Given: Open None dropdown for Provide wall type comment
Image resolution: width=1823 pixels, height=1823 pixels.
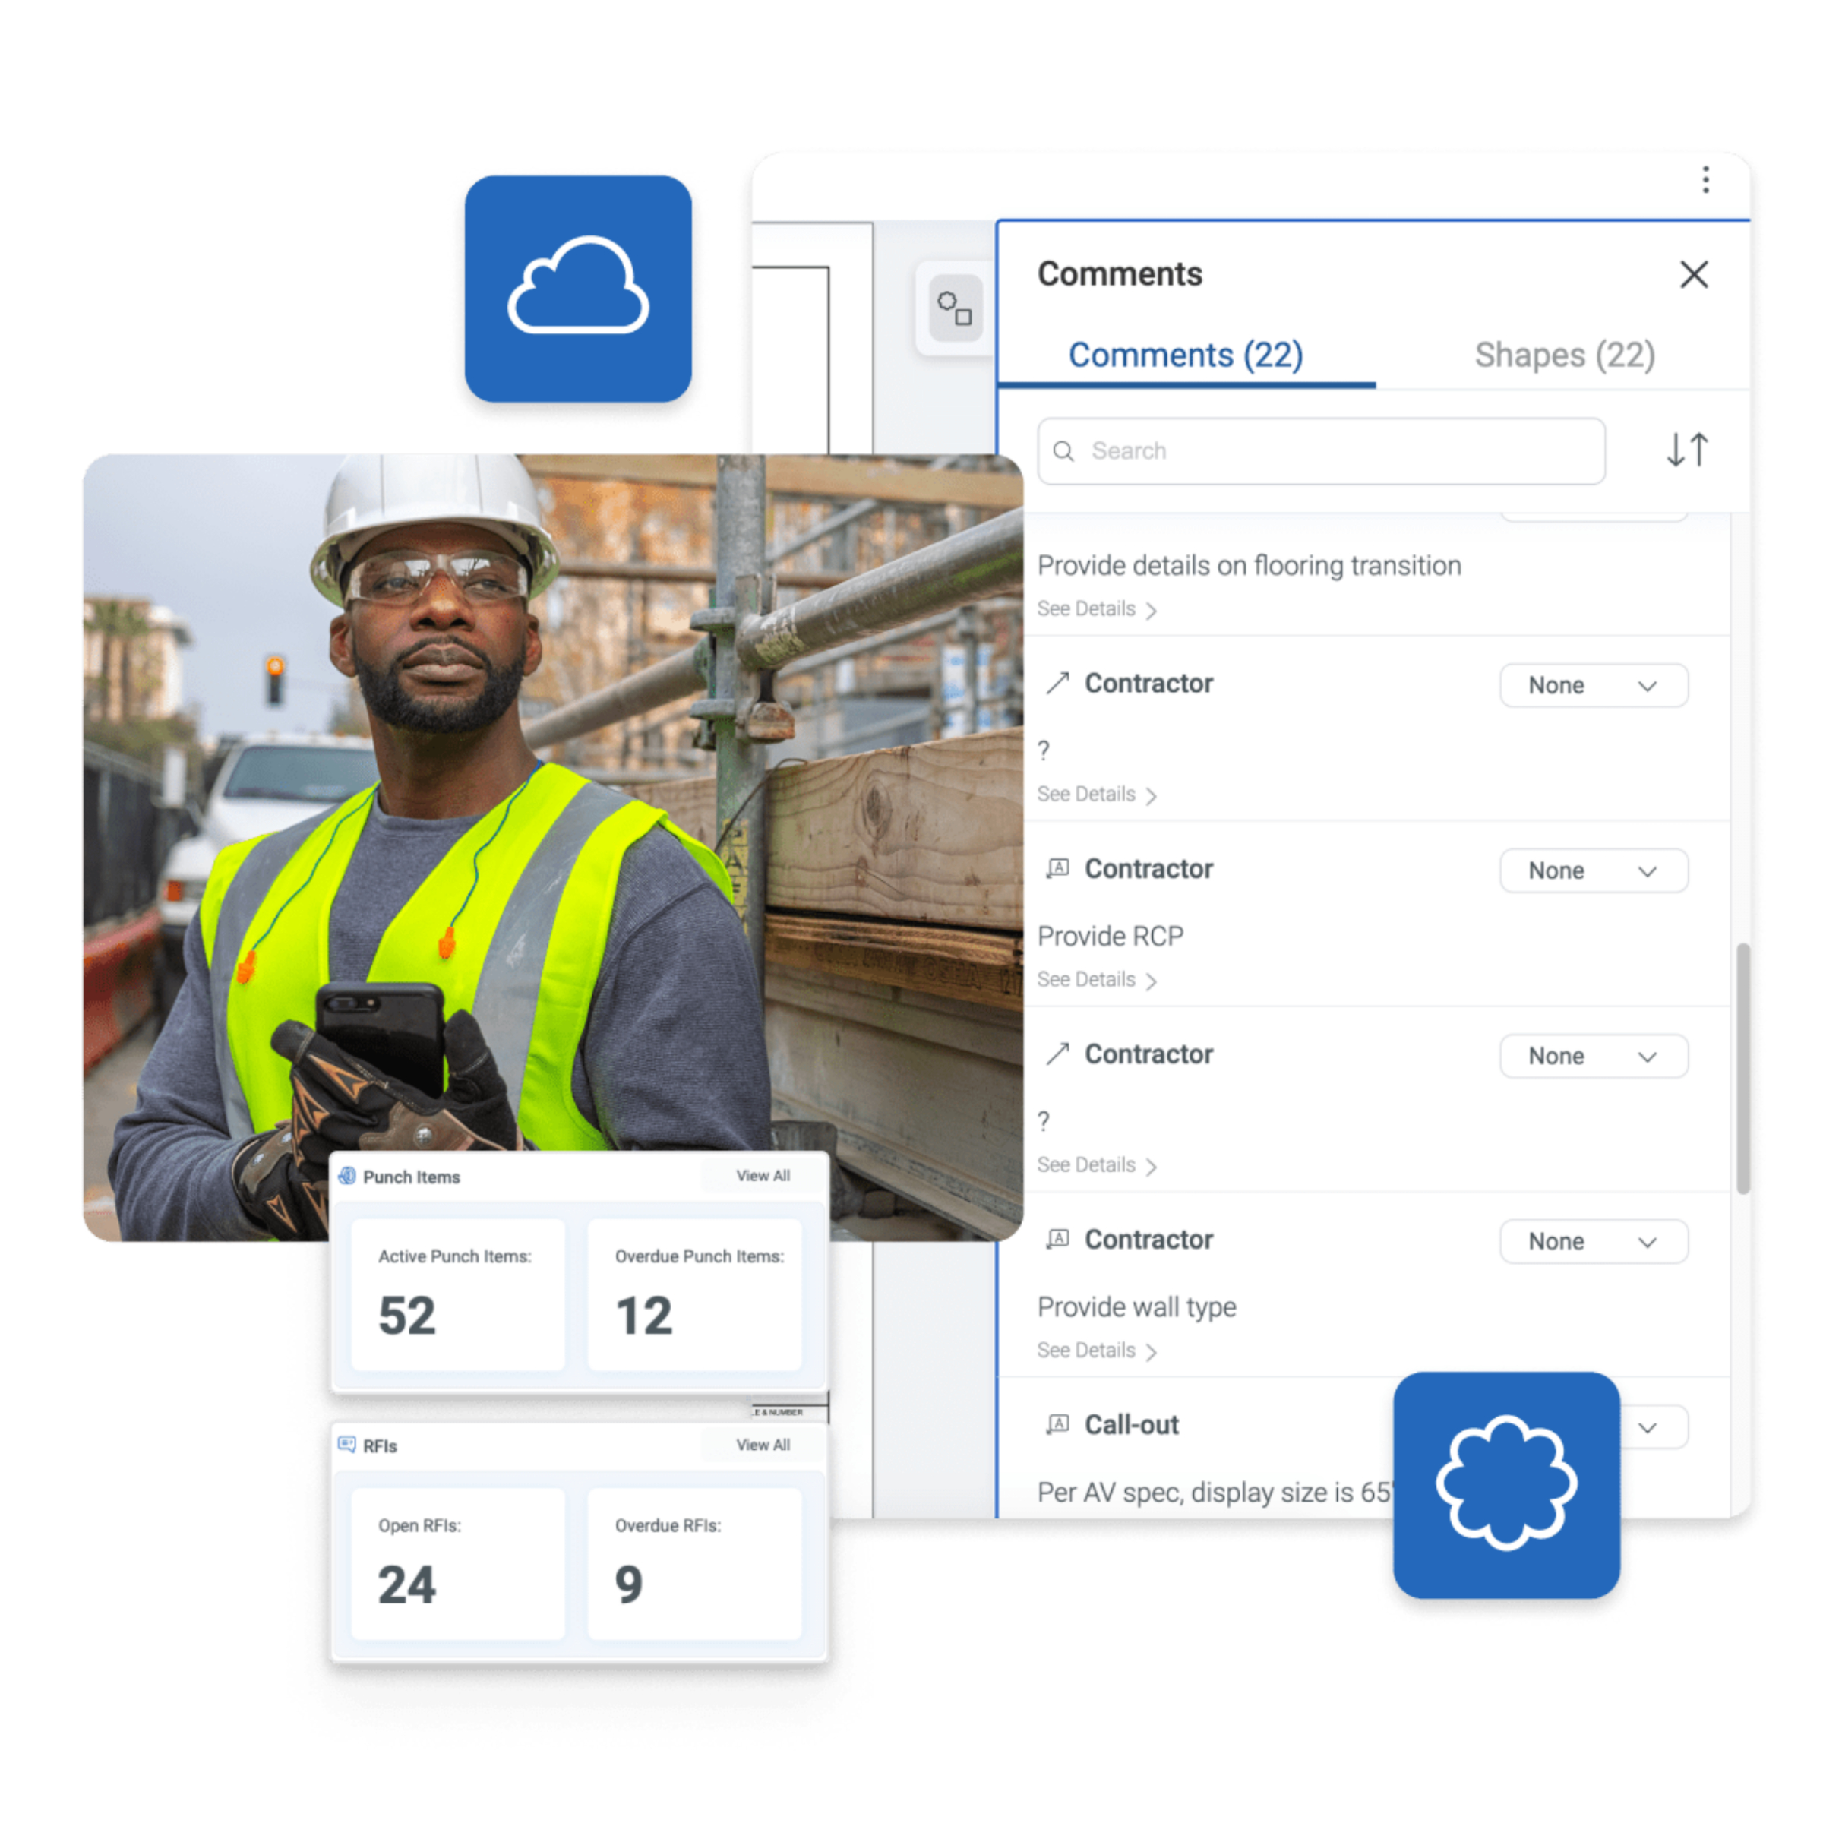Looking at the screenshot, I should click(1593, 1241).
